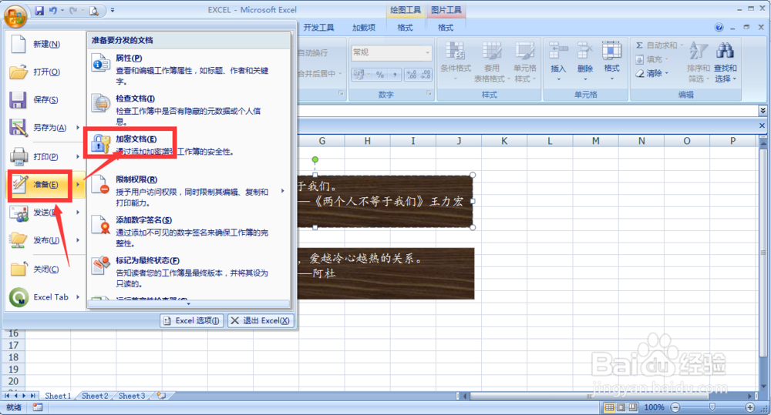Expand the Publish submenu arrow
Image resolution: width=771 pixels, height=415 pixels.
[78, 241]
